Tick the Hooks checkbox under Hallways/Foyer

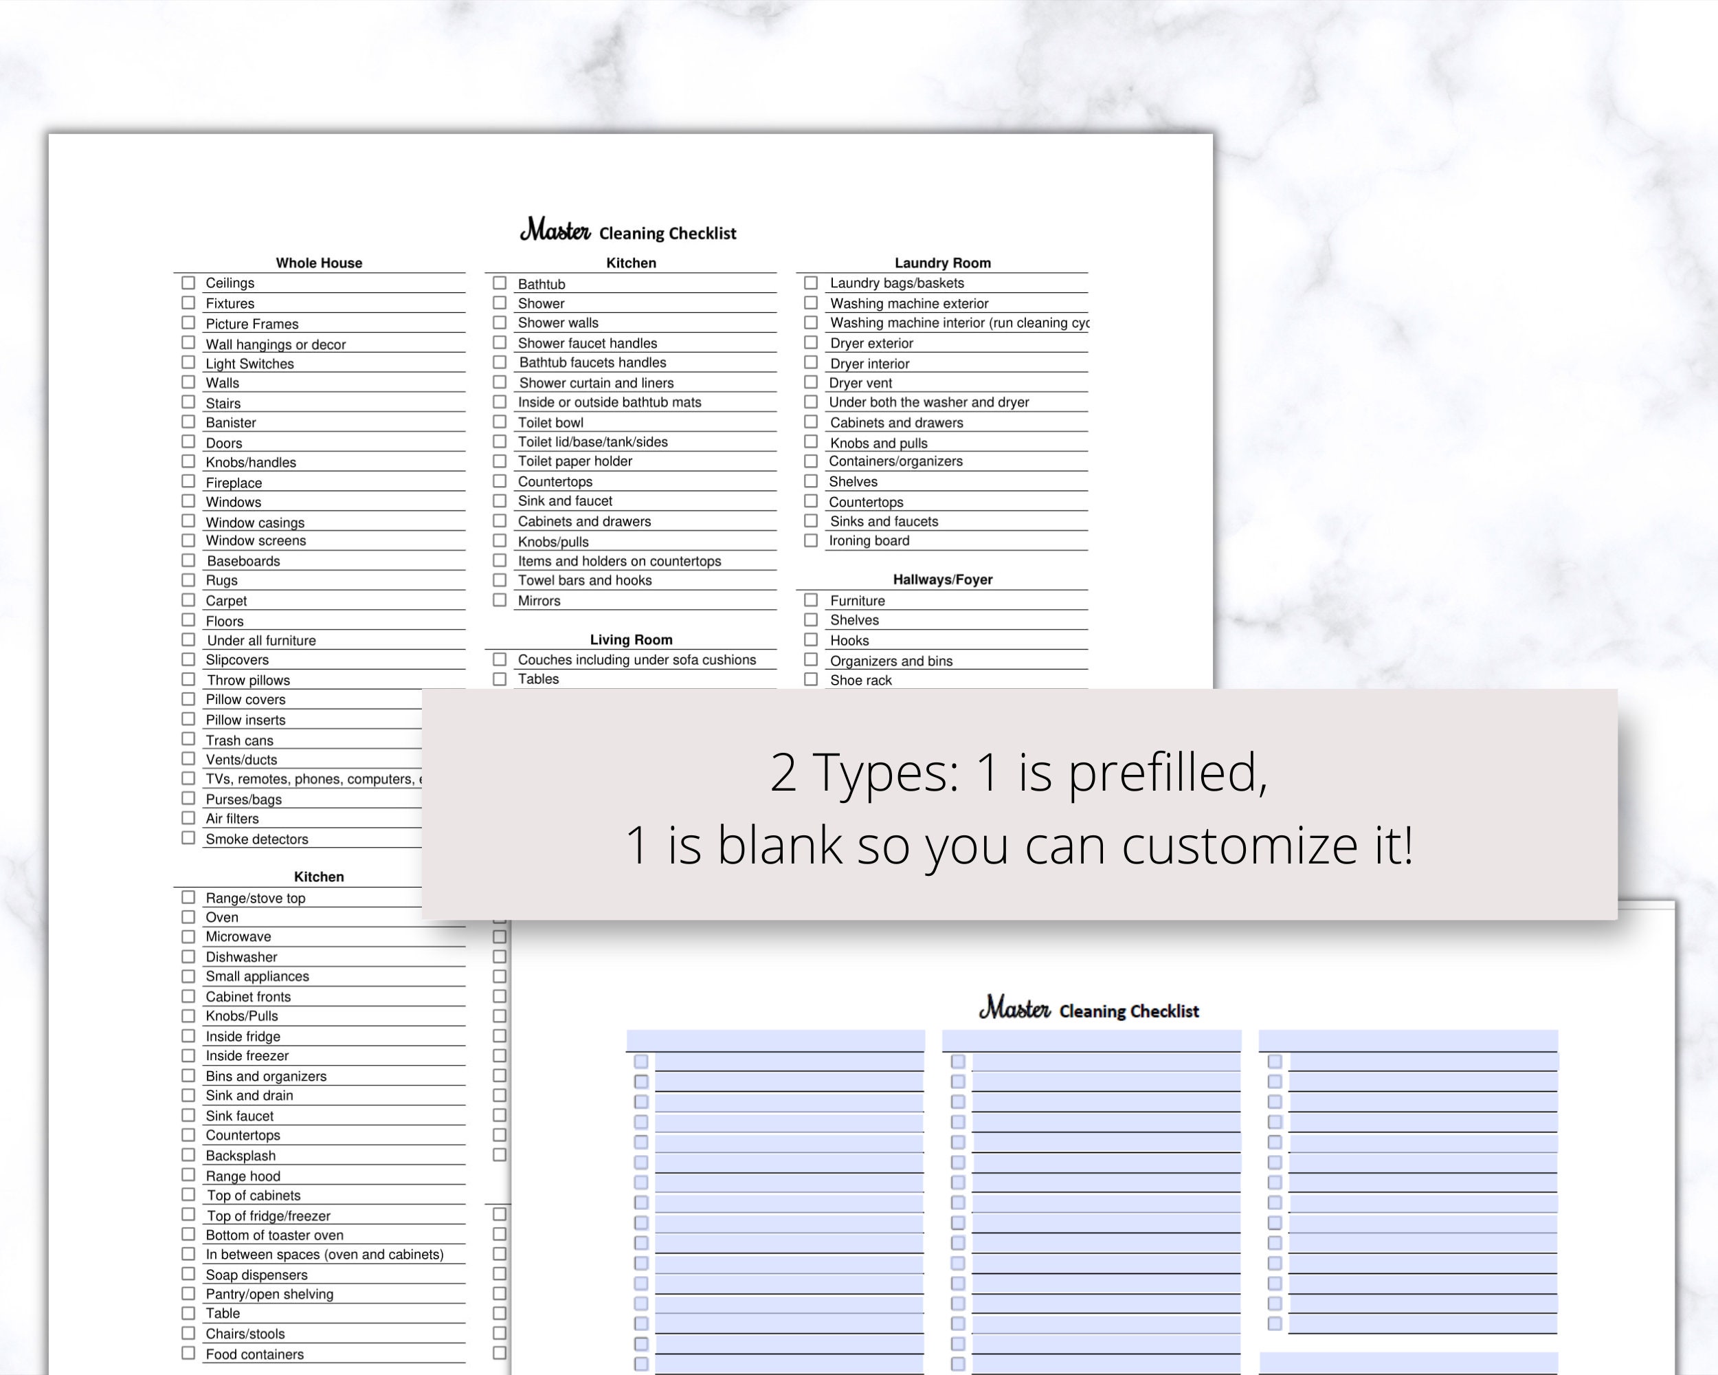point(811,639)
